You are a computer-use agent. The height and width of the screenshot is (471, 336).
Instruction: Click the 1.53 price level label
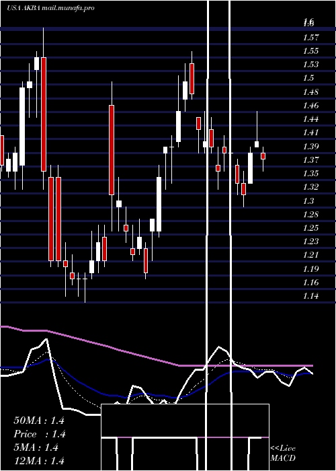coord(310,65)
